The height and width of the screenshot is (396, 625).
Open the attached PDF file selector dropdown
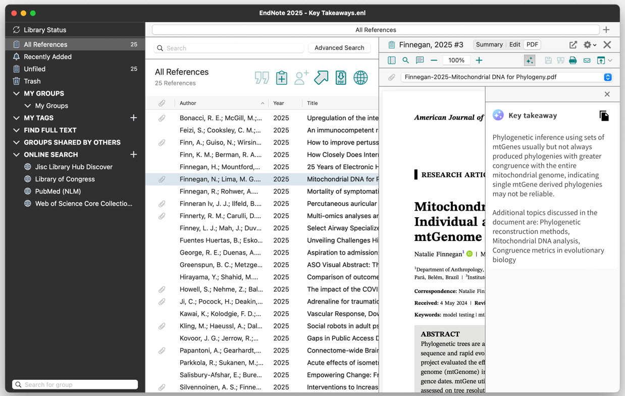point(608,77)
